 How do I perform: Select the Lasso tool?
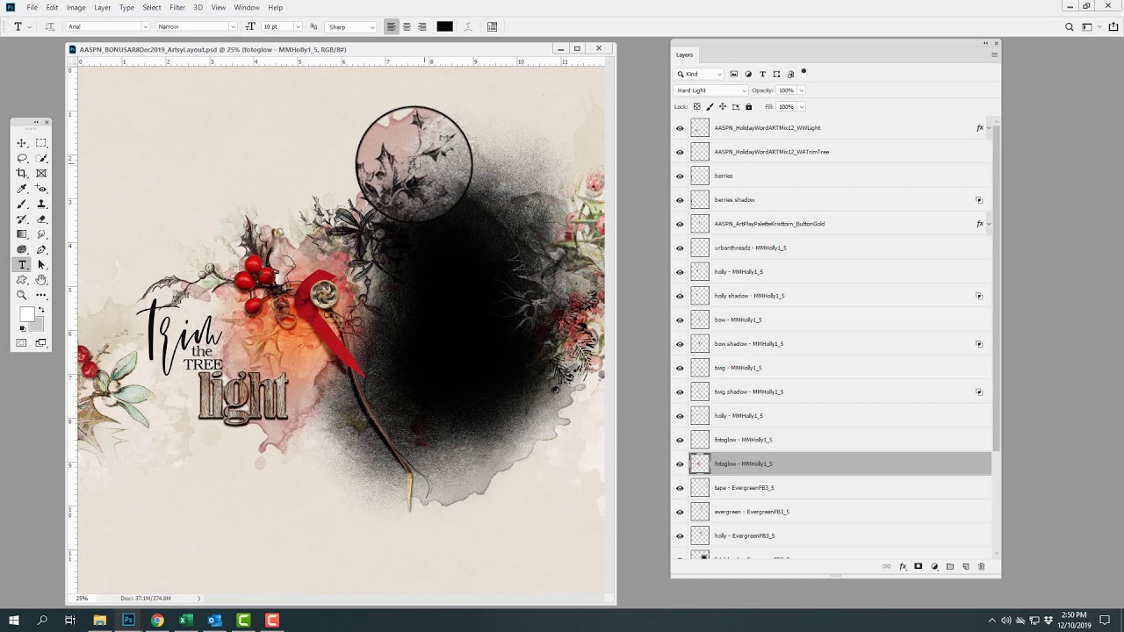click(x=22, y=158)
